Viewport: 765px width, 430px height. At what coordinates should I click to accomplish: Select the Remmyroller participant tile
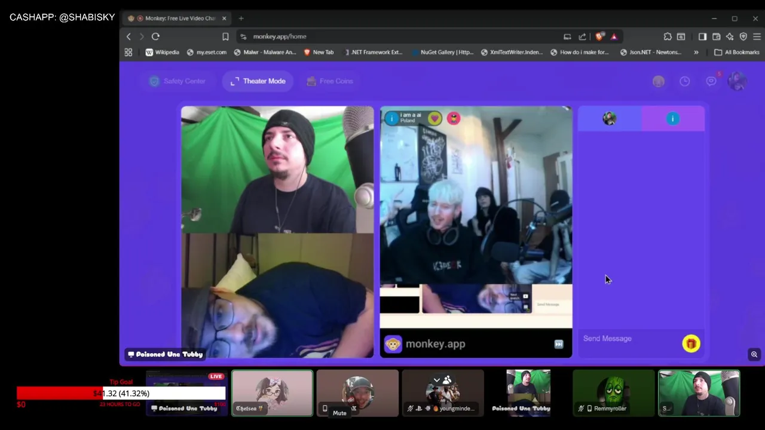(x=613, y=393)
